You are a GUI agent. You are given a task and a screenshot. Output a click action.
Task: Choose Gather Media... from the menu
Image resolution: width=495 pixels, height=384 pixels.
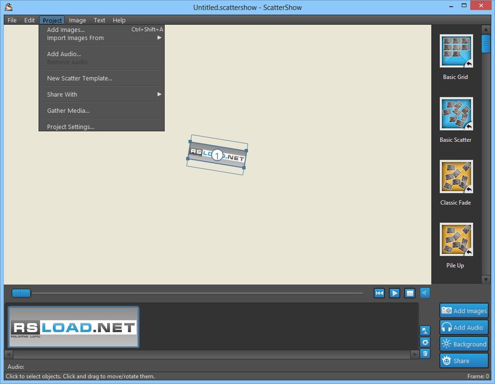click(x=101, y=111)
